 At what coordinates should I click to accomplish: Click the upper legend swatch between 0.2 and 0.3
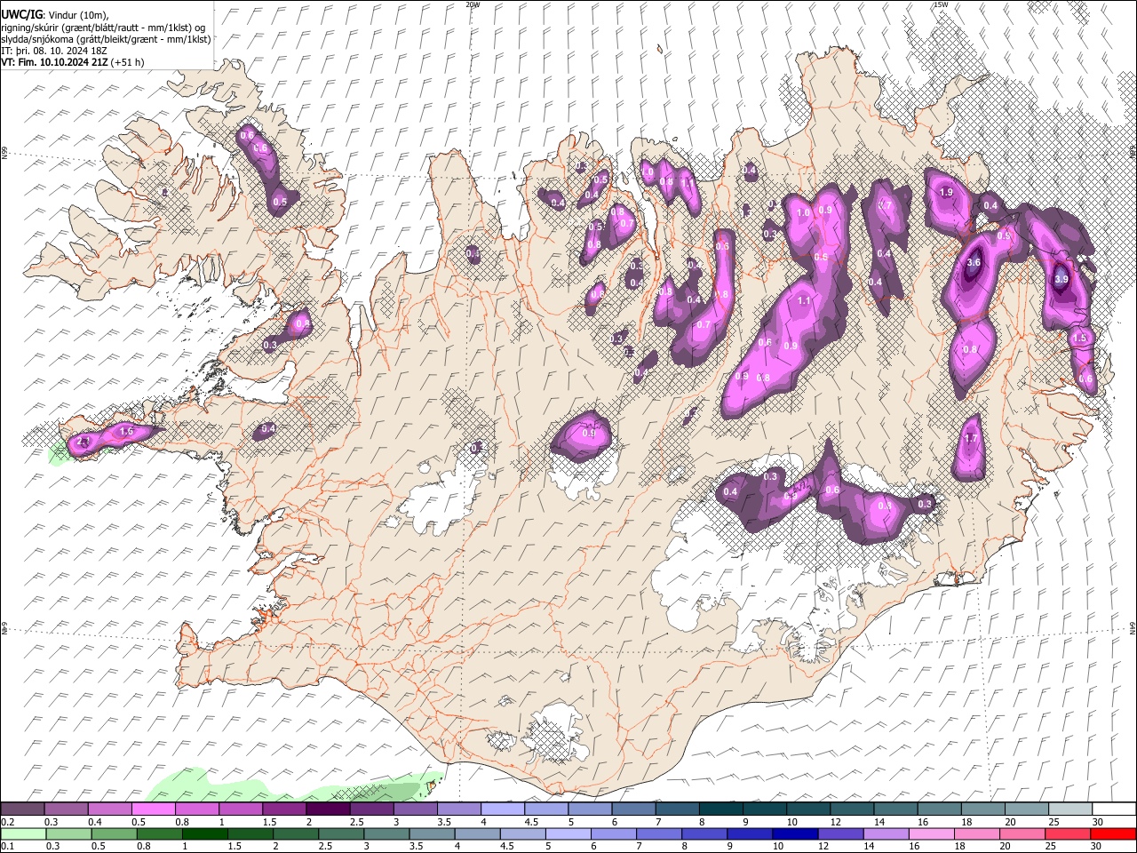pos(22,809)
